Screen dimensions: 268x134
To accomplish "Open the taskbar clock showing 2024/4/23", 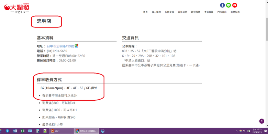I will 257,131.
